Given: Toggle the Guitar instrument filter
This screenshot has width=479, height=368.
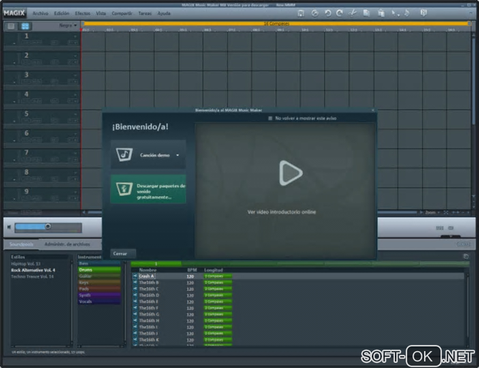Looking at the screenshot, I should pyautogui.click(x=99, y=276).
